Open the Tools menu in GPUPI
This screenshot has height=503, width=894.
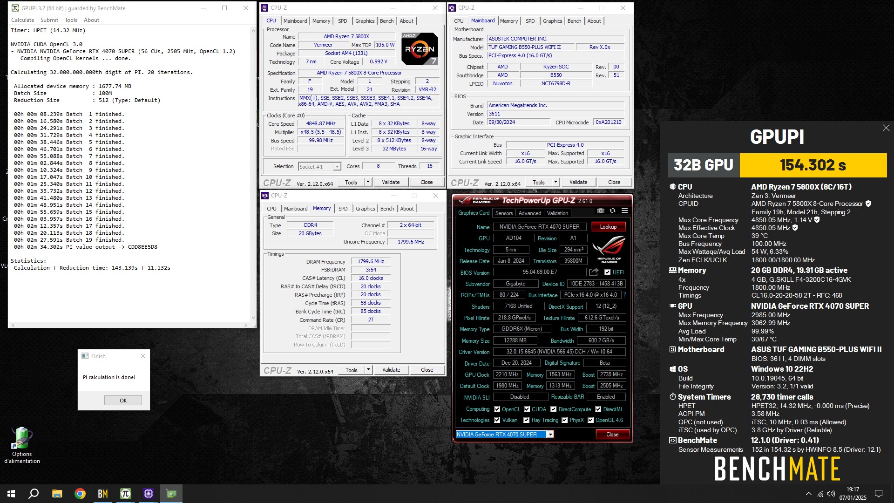(x=71, y=20)
